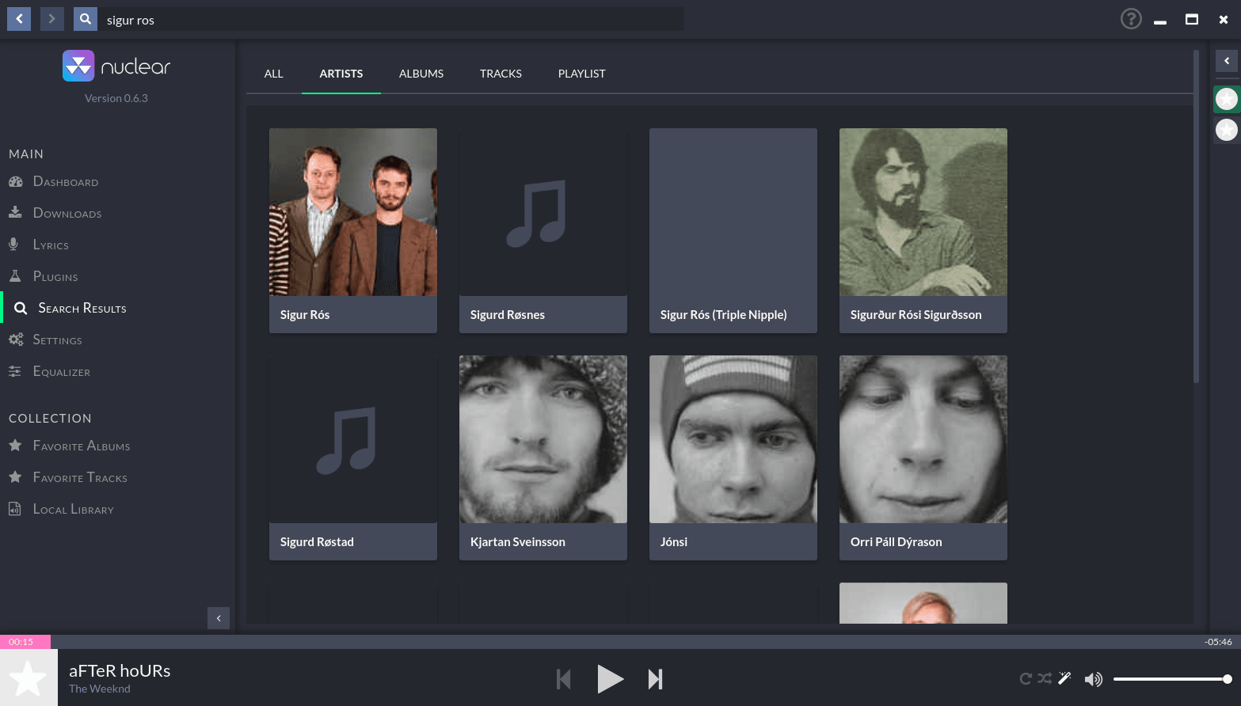
Task: Switch to the ALBUMS tab
Action: click(421, 74)
